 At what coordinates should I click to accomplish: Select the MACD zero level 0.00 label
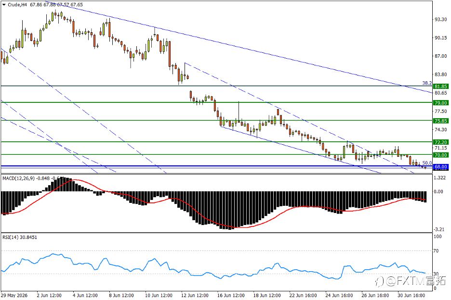[438, 192]
